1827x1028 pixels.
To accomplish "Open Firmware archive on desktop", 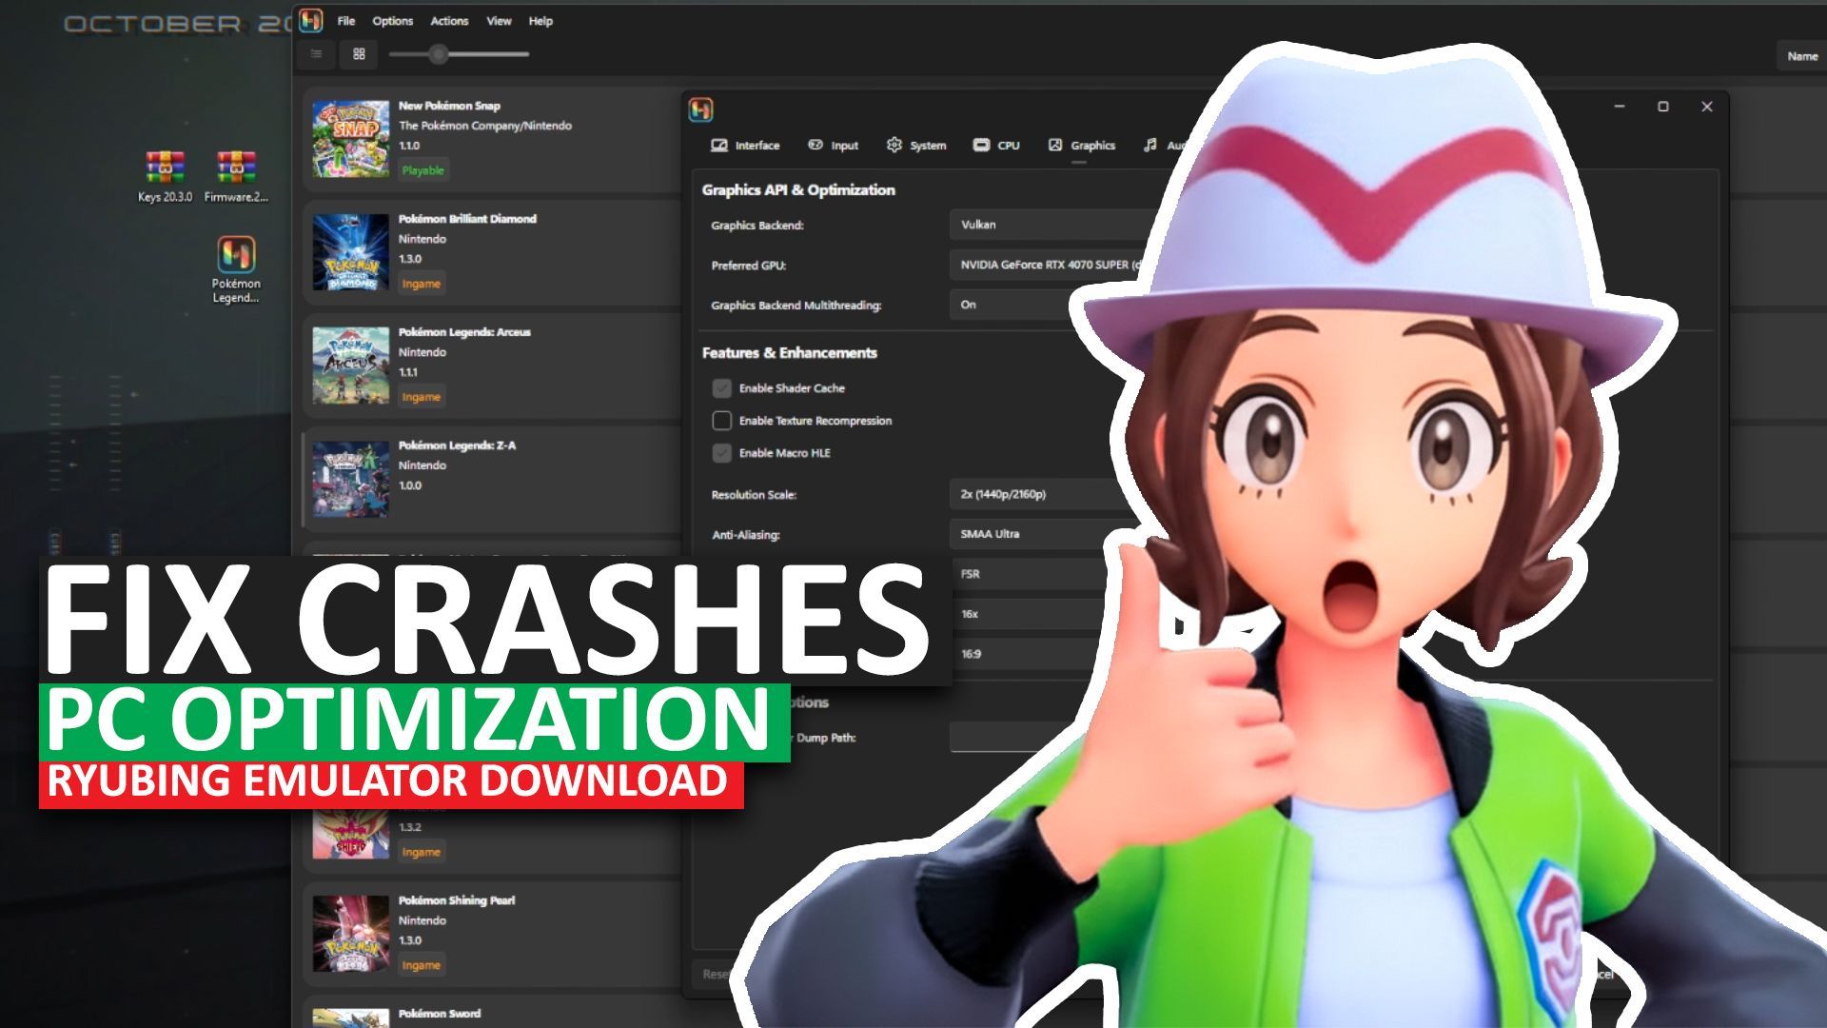I will (x=235, y=168).
